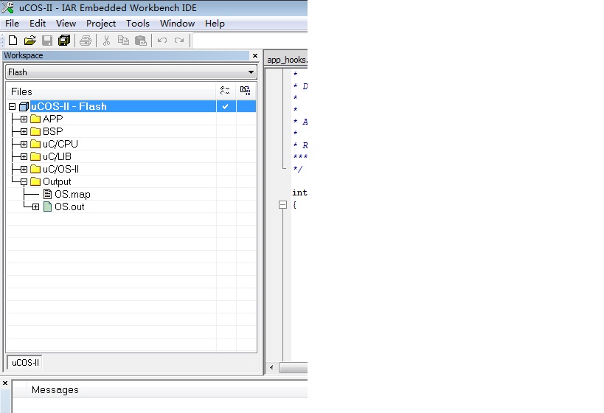
Task: Expand the OS.out file node
Action: (36, 207)
